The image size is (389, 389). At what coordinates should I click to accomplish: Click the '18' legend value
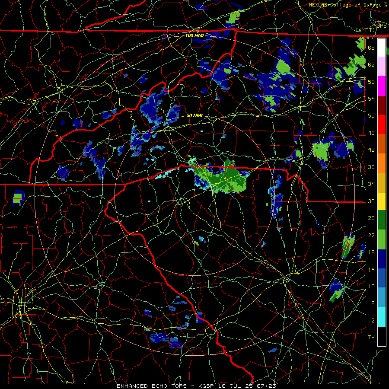click(371, 252)
